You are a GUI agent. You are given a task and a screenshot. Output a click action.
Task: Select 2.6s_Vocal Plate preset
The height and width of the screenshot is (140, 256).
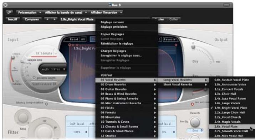point(232,126)
